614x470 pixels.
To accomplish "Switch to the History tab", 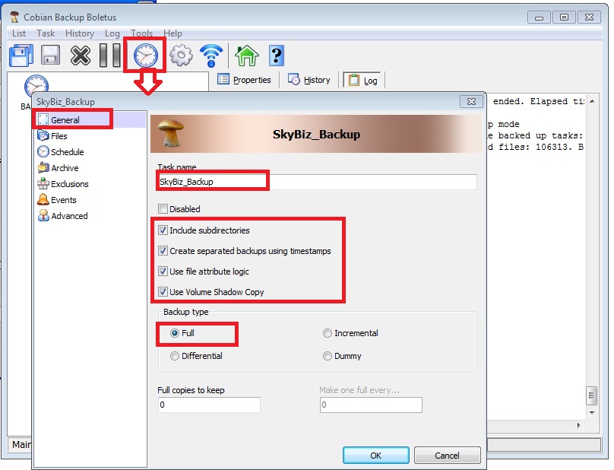I will tap(310, 80).
